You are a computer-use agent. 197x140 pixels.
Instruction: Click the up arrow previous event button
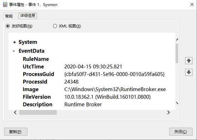click(188, 61)
